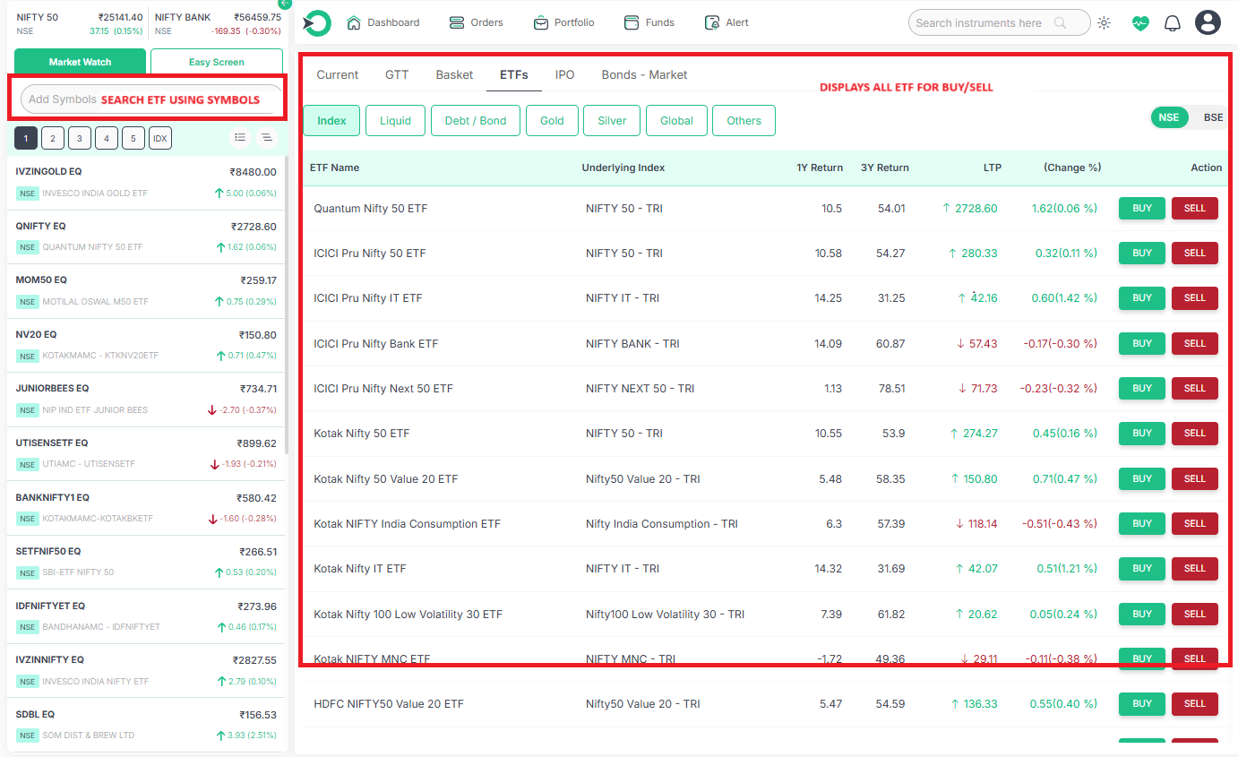
Task: Switch to watchlist page 3
Action: [79, 138]
